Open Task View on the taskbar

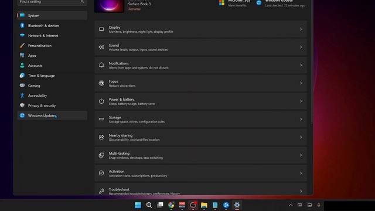[x=160, y=205]
